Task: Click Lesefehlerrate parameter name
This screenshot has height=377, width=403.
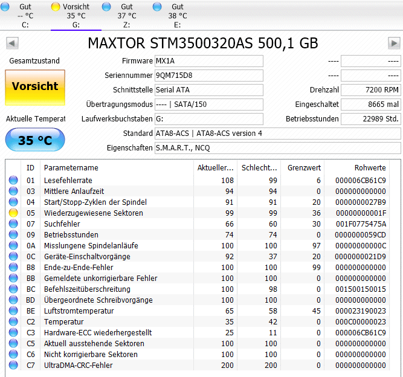Action: 68,181
